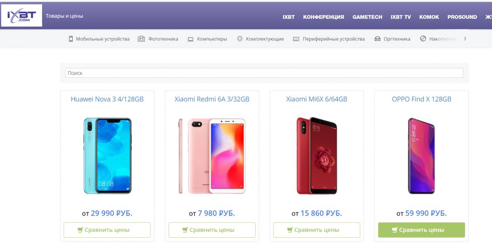Viewport: 492px width, 245px height.
Task: Select the camera icon for Фототехника
Action: [x=141, y=39]
